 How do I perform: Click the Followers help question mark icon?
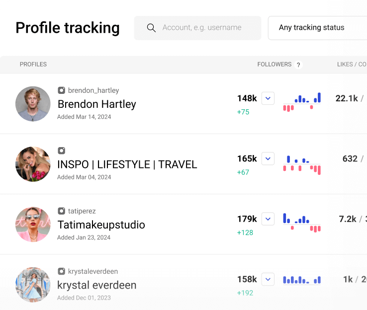tap(298, 65)
